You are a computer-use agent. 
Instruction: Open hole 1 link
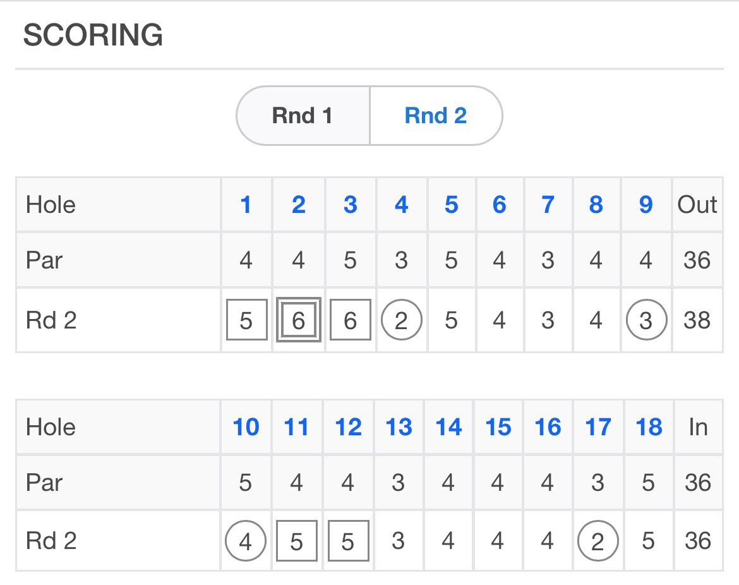coord(246,205)
